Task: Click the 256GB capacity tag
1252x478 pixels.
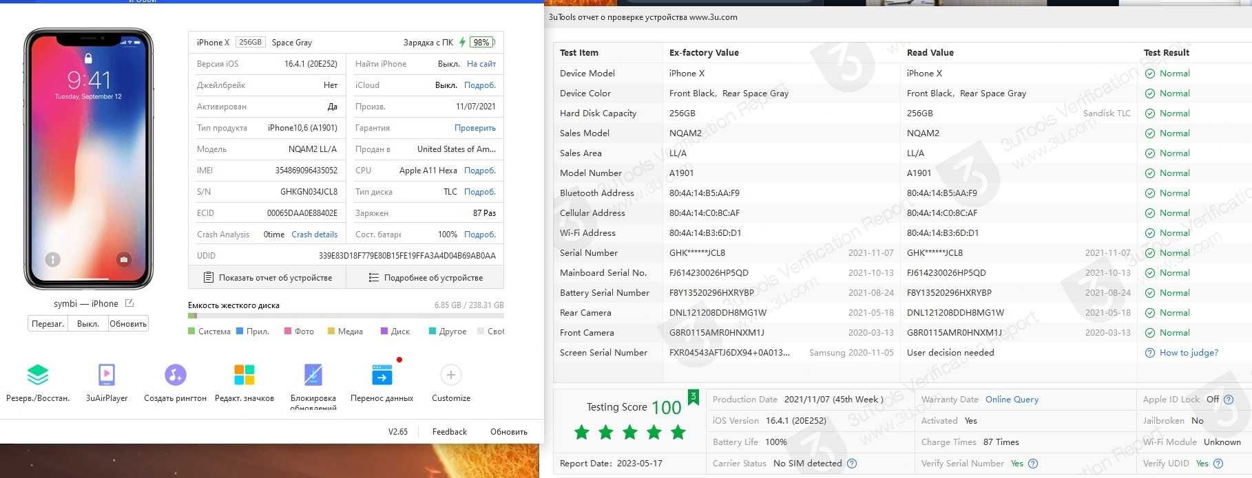Action: (251, 42)
